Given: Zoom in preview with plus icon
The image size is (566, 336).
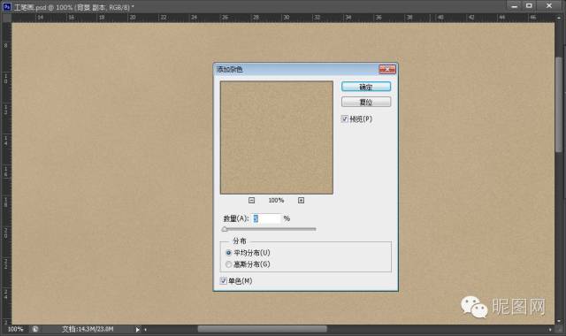Looking at the screenshot, I should pyautogui.click(x=301, y=201).
